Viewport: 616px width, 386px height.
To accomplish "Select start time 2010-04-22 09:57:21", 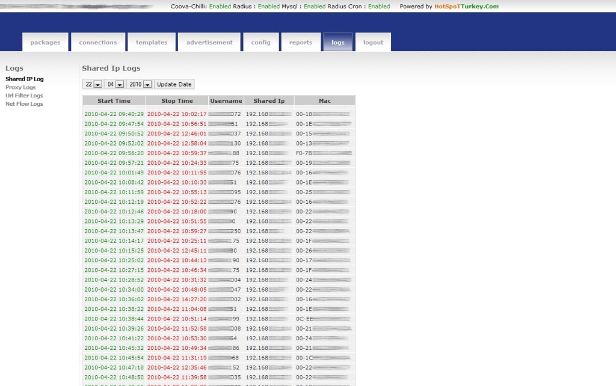I will coord(114,162).
